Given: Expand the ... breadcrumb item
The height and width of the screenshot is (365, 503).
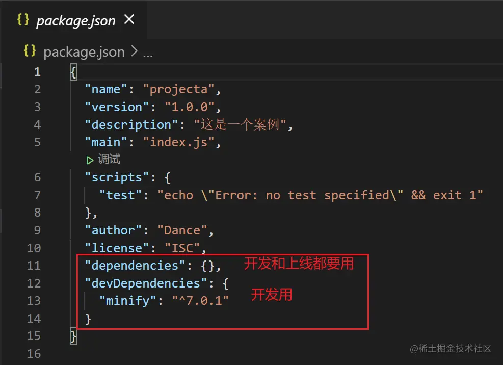Looking at the screenshot, I should 147,51.
